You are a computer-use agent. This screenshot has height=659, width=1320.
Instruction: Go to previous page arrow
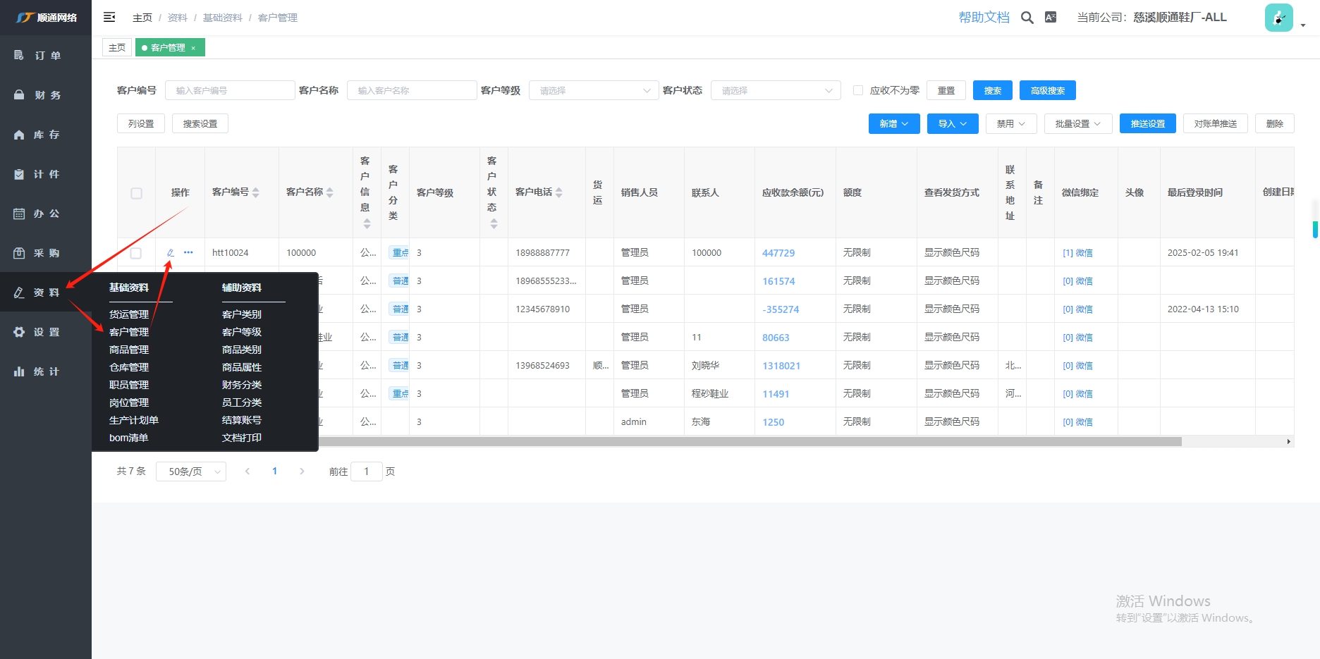click(248, 471)
